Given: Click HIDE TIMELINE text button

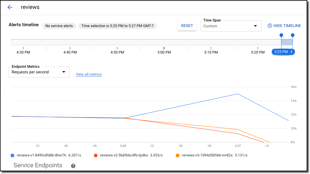Looking at the screenshot, I should pyautogui.click(x=287, y=26).
